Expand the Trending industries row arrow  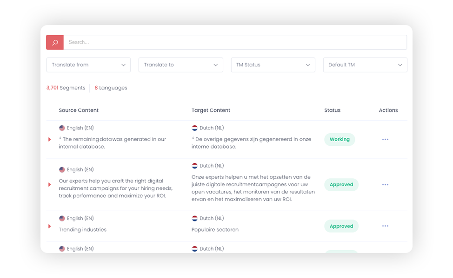coord(49,226)
